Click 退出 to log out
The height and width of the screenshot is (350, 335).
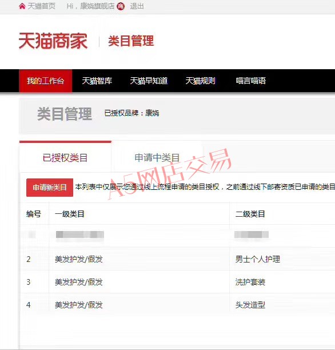tap(137, 6)
